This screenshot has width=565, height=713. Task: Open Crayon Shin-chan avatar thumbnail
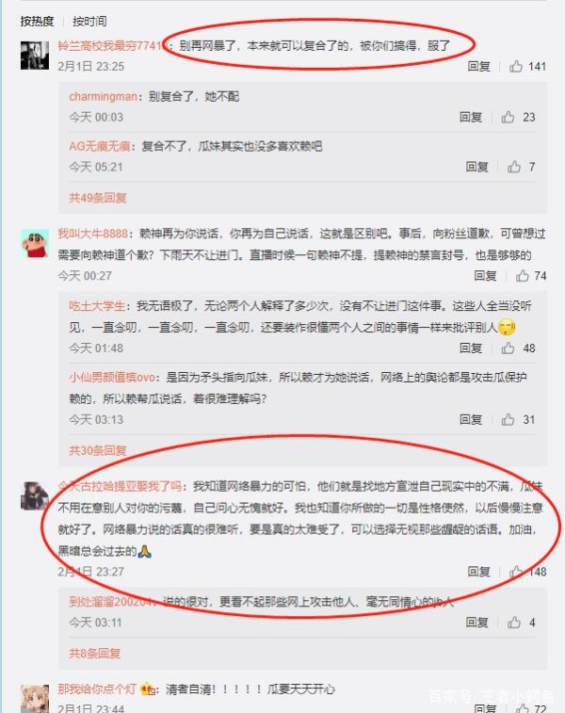click(x=35, y=243)
